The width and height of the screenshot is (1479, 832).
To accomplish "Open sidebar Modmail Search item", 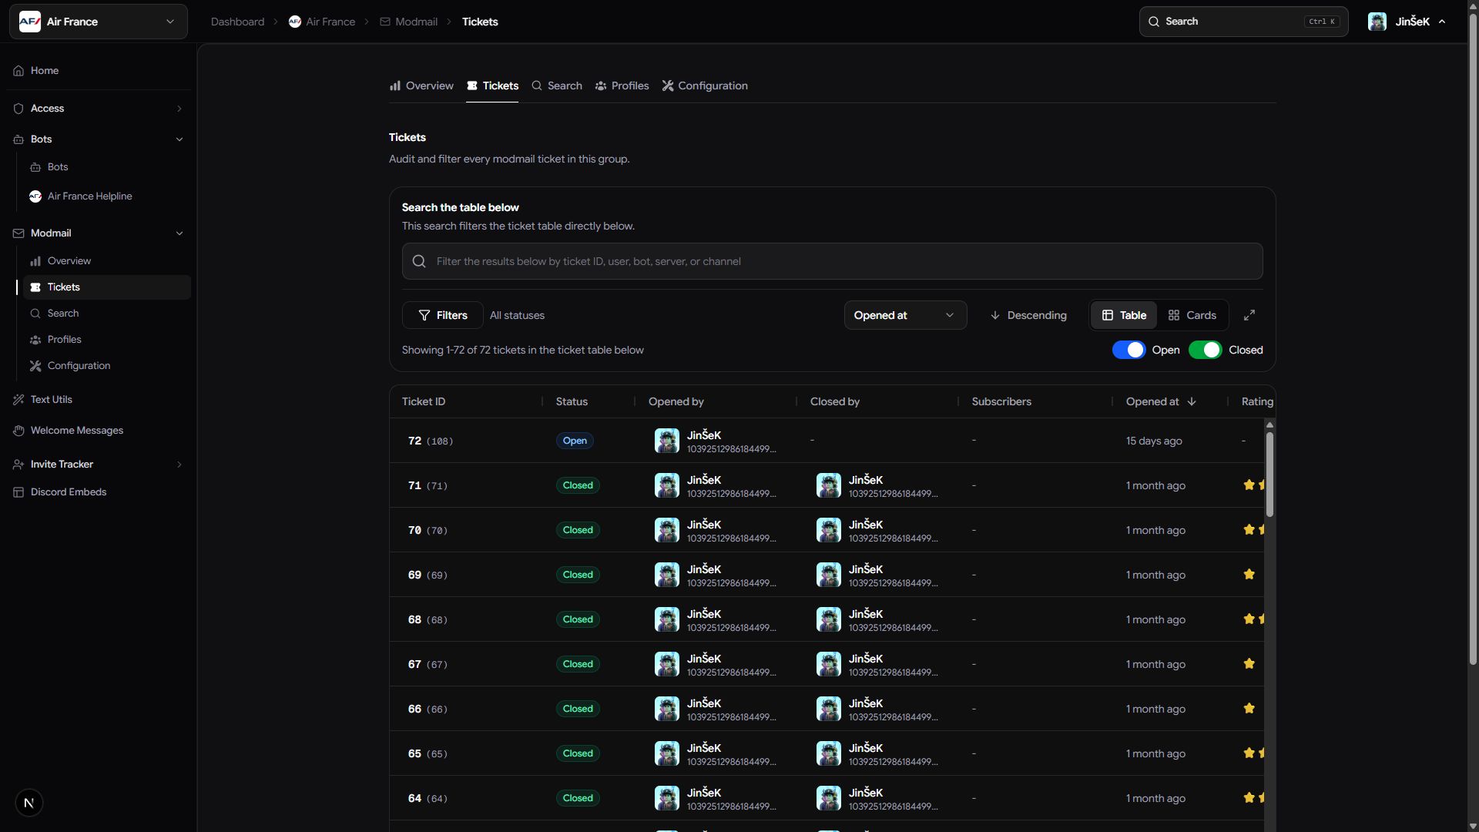I will coord(107,314).
